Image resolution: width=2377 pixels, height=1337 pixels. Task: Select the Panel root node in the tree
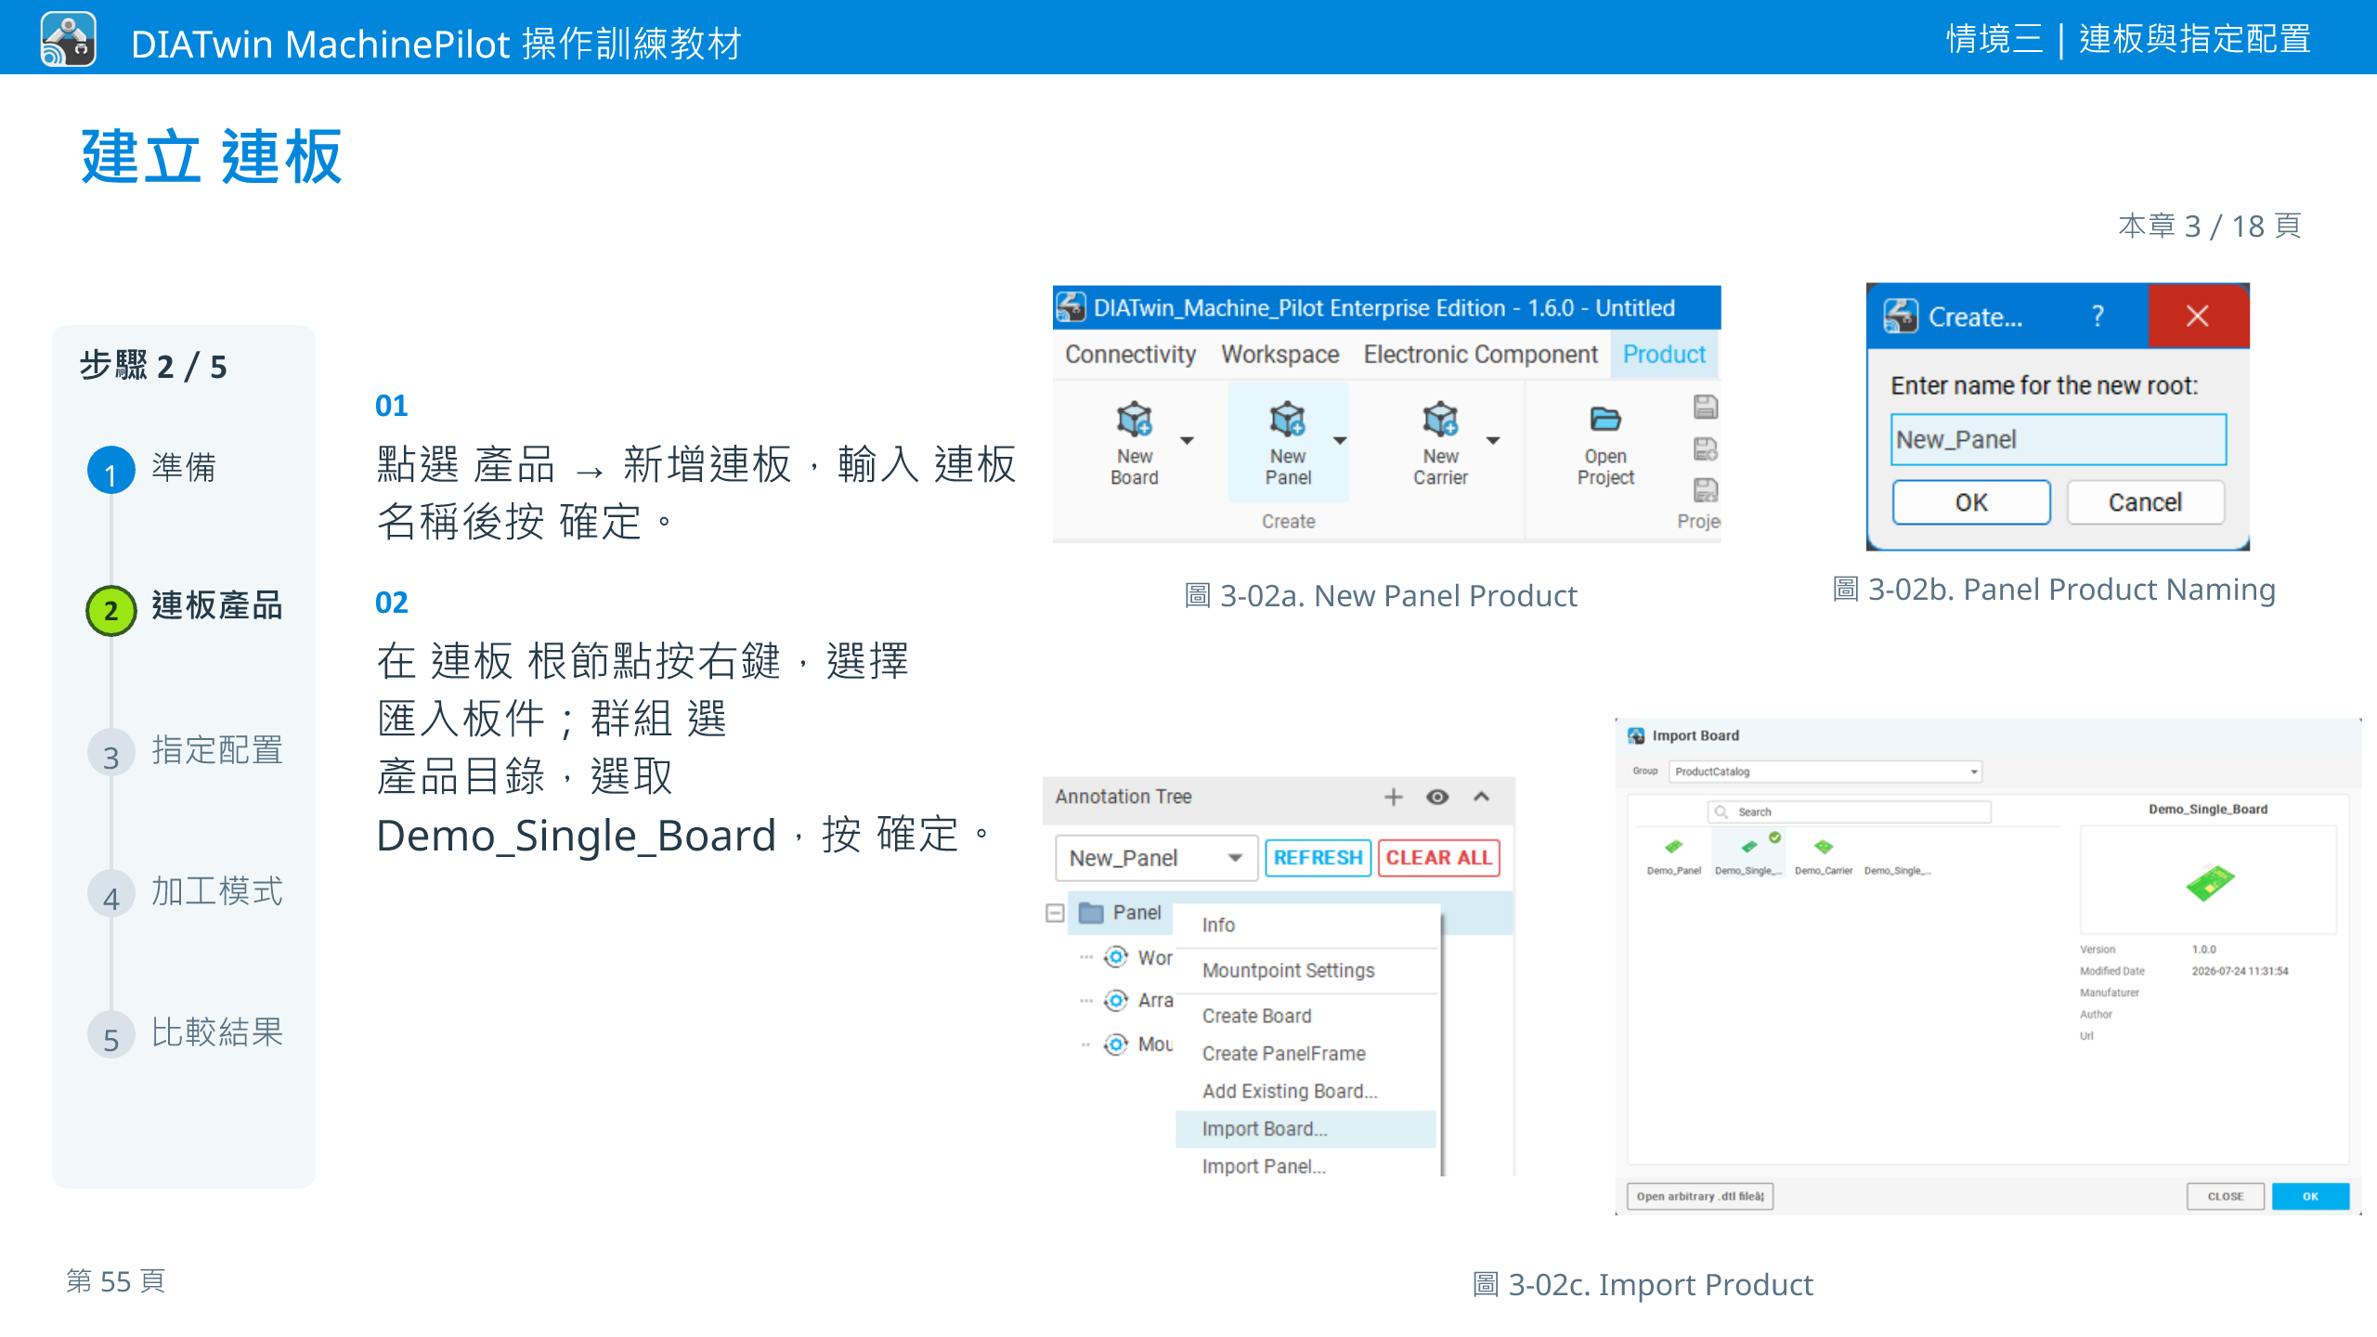[1137, 913]
